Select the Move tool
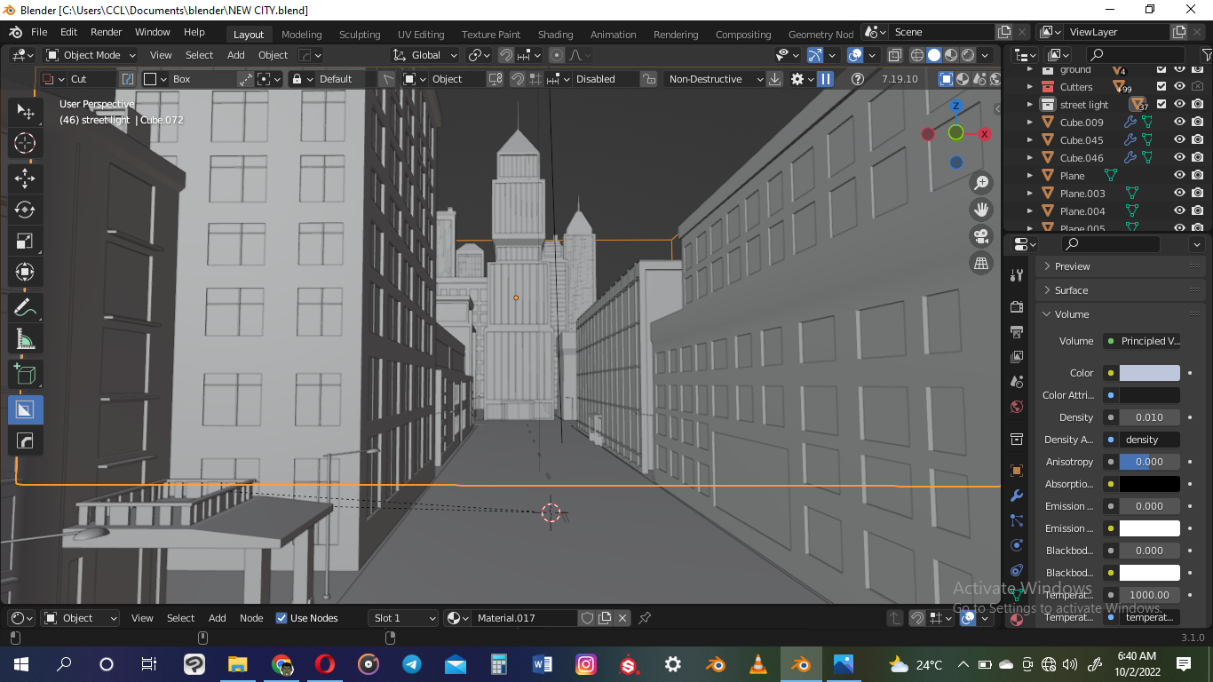 point(25,178)
